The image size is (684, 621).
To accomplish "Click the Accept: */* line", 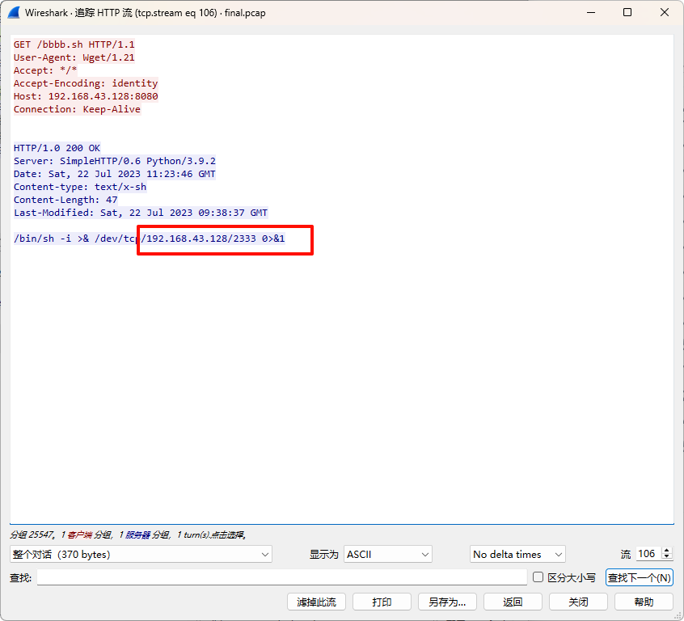I will pyautogui.click(x=45, y=70).
